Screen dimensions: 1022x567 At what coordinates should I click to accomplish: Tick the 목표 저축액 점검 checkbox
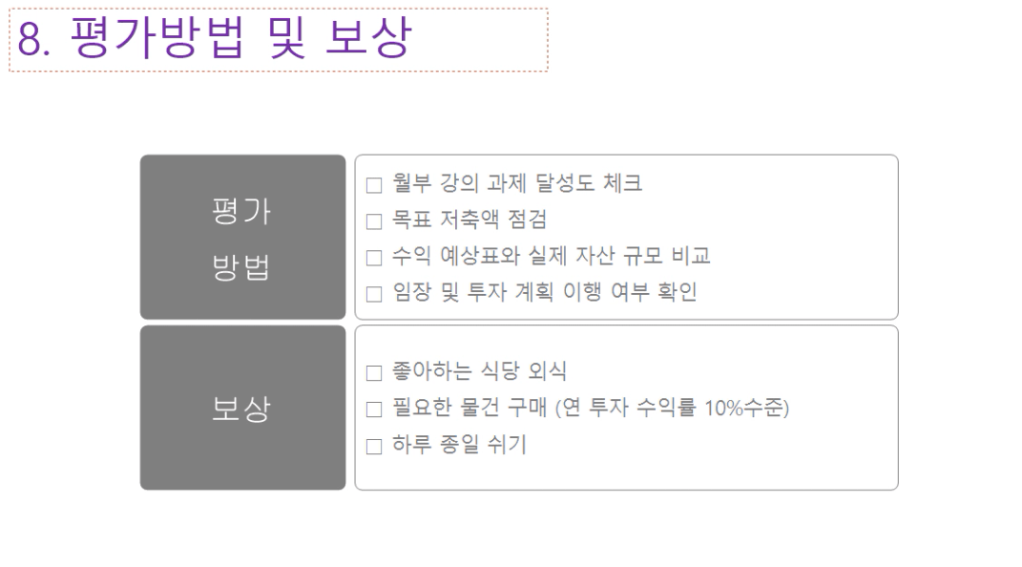point(374,221)
